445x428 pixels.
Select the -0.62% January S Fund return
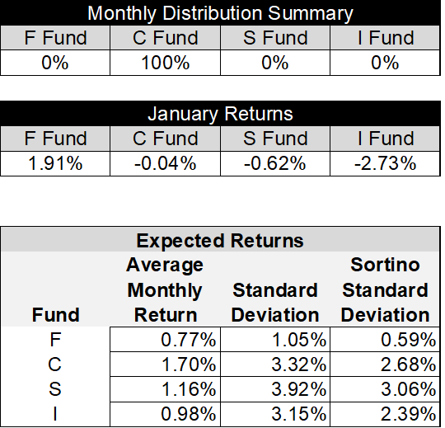[x=275, y=163]
